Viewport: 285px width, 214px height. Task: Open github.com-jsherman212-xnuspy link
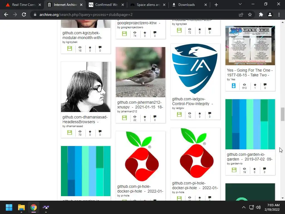(x=140, y=105)
